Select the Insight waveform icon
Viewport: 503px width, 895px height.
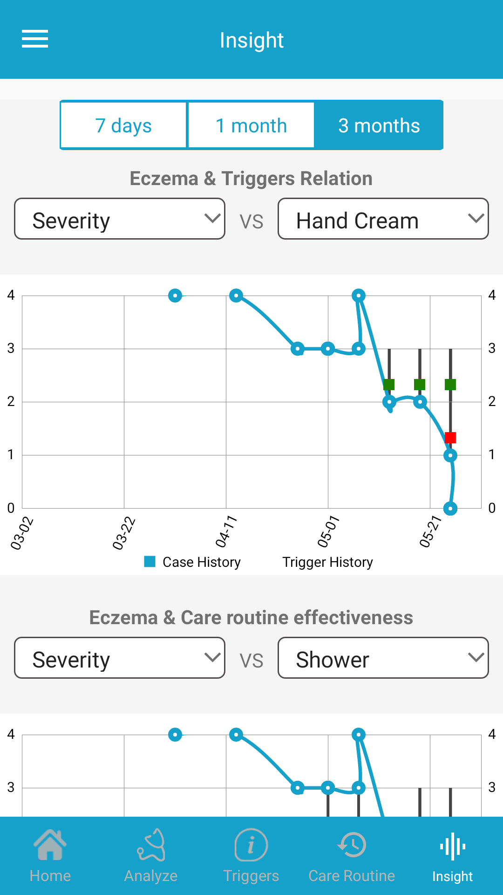click(x=452, y=845)
